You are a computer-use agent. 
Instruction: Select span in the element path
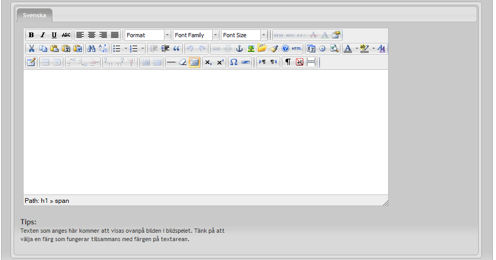[62, 201]
